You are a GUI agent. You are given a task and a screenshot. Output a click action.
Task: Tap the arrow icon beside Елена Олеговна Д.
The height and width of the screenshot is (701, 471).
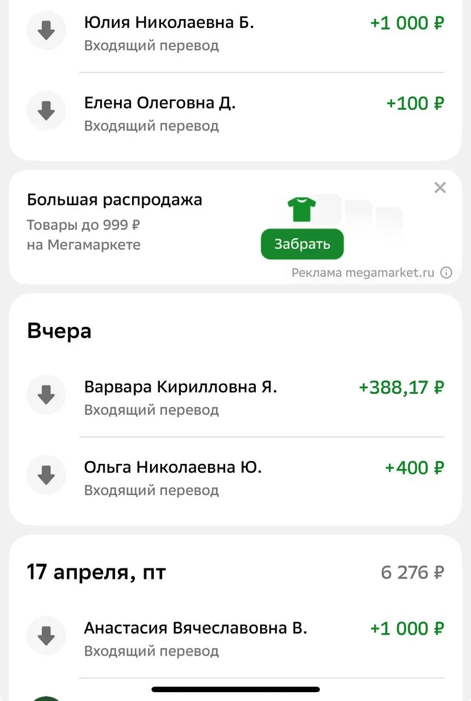(x=46, y=111)
